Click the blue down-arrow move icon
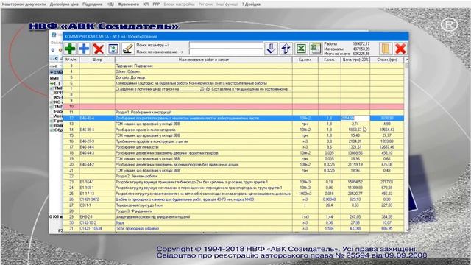The height and width of the screenshot is (265, 471). pyautogui.click(x=272, y=49)
